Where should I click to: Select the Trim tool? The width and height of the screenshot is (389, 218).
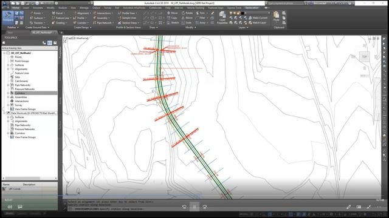(x=201, y=13)
